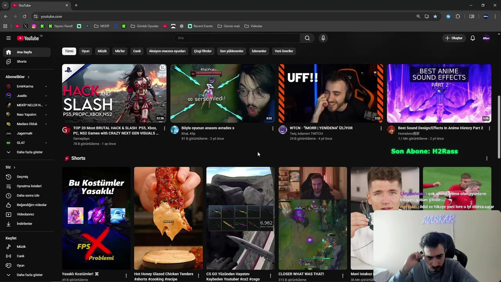
Task: Select the Oyun filter chip
Action: (x=85, y=51)
